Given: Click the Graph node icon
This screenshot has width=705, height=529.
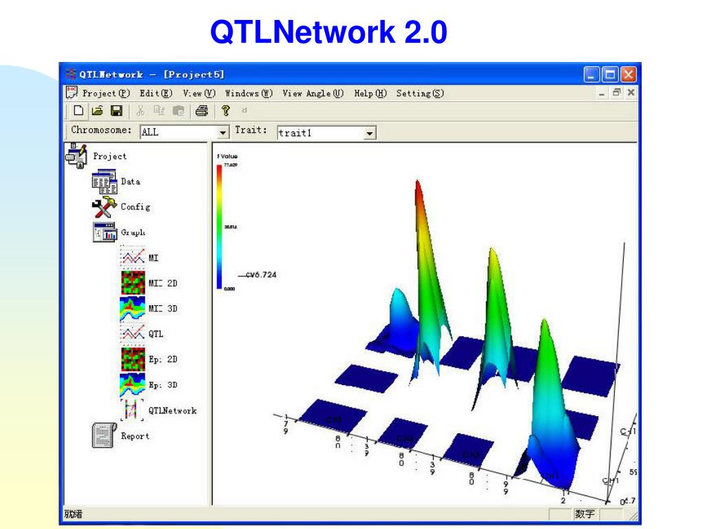Looking at the screenshot, I should click(105, 232).
